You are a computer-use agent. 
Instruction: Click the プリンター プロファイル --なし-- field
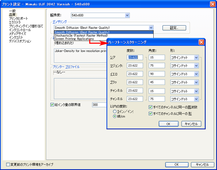click(x=80, y=72)
